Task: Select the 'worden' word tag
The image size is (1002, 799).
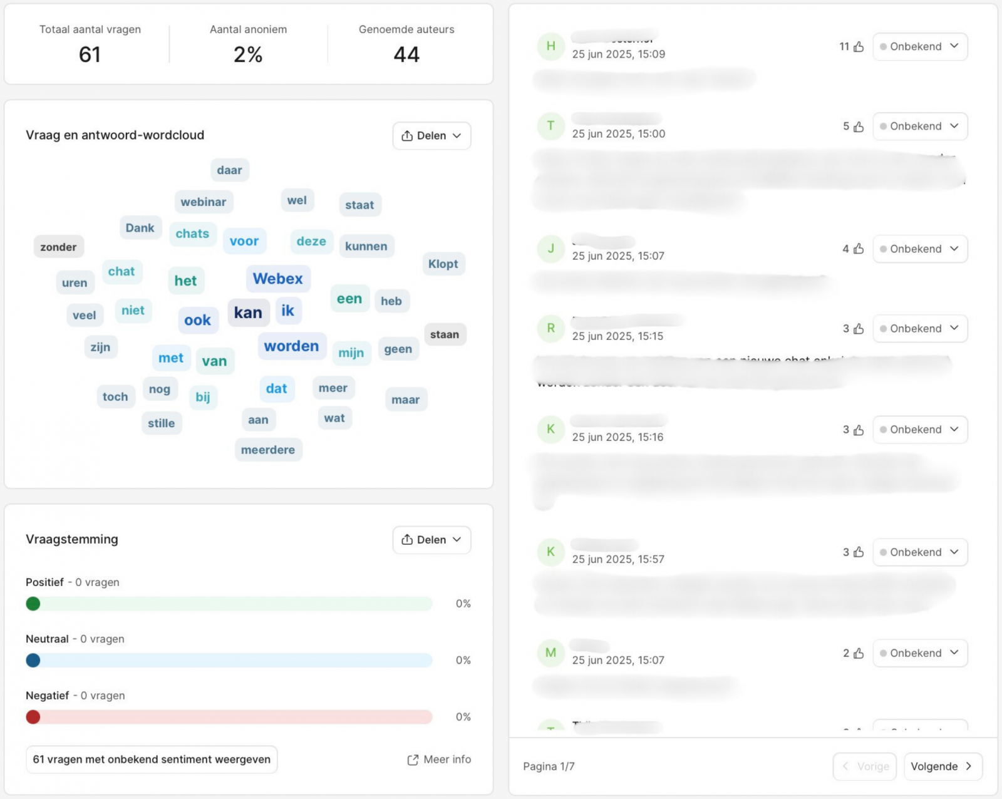Action: tap(291, 346)
